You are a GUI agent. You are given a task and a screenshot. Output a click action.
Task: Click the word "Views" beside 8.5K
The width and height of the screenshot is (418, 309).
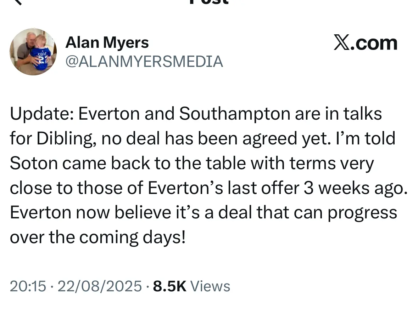click(210, 286)
